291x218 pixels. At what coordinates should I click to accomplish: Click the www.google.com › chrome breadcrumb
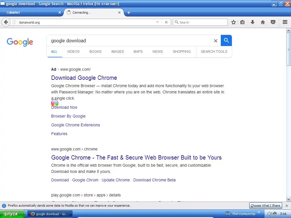pos(74,149)
